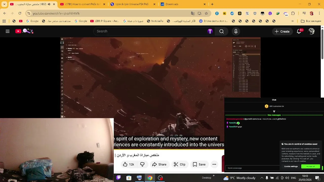
Task: Click the Kick 'Send a message' field
Action: (x=252, y=168)
